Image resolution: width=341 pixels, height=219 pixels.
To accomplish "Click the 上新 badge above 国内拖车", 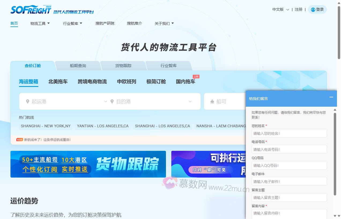I will (196, 76).
